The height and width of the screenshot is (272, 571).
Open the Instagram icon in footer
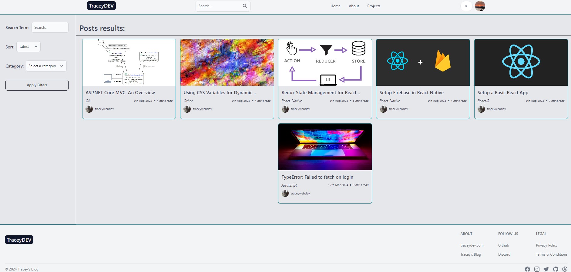537,269
